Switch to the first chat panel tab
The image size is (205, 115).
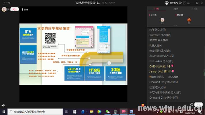(156, 9)
